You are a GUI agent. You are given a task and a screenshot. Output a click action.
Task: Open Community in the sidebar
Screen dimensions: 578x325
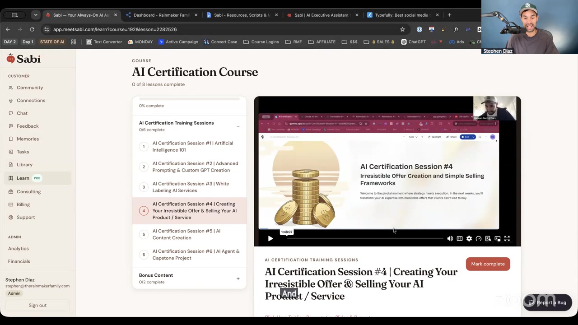pos(30,88)
